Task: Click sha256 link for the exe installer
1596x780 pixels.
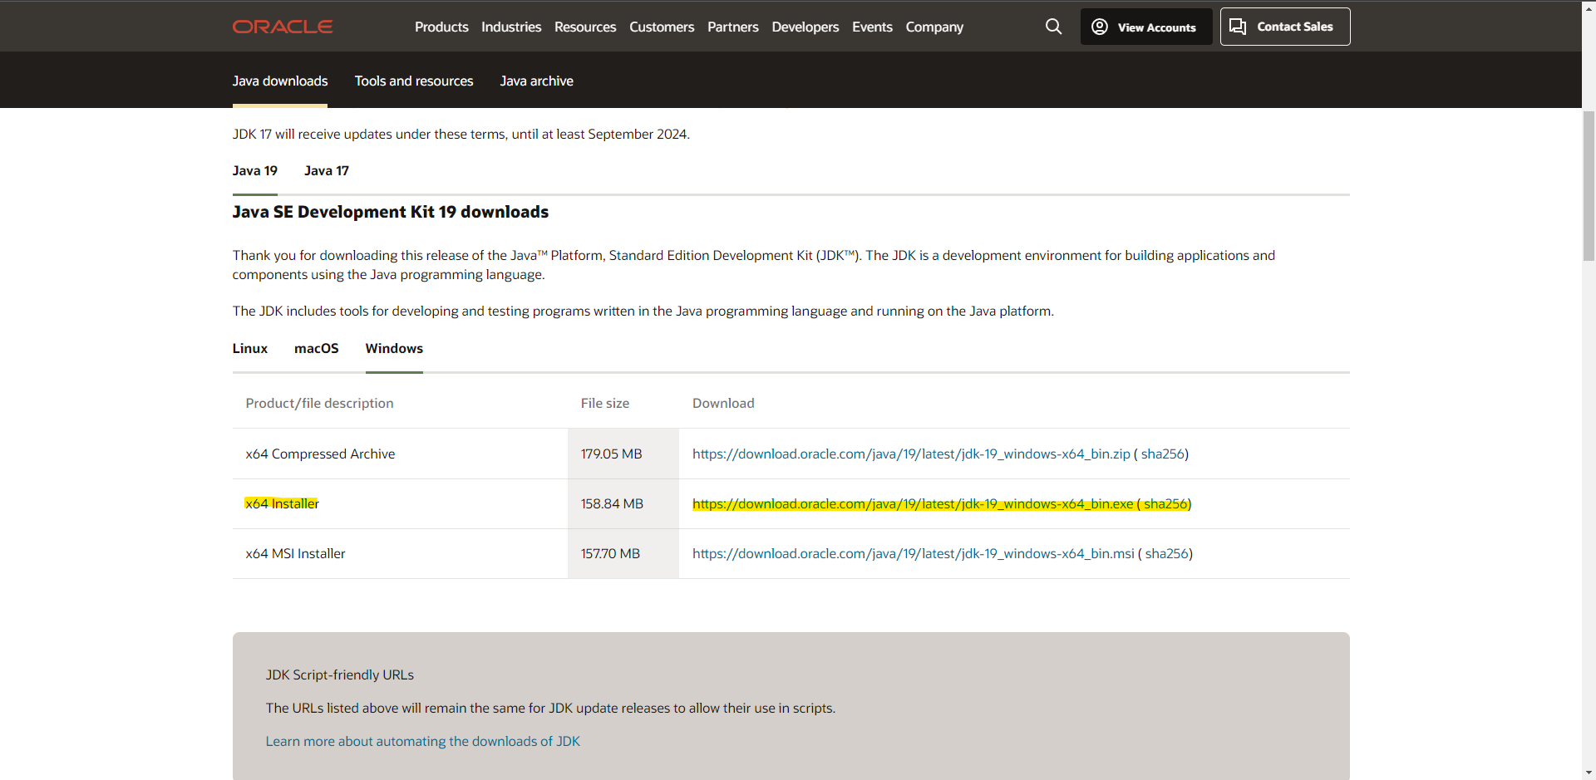Action: (1165, 503)
